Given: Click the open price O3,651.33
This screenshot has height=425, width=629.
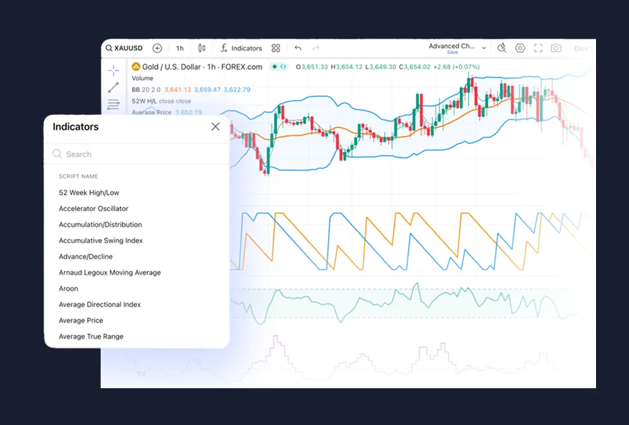Looking at the screenshot, I should 312,67.
